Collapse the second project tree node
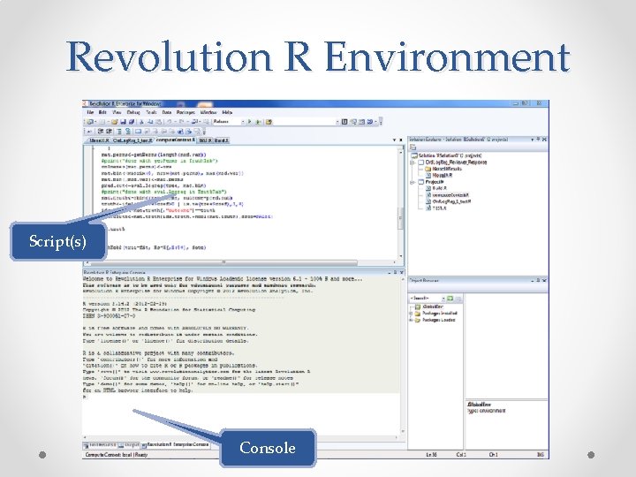Viewport: 636px width, 477px height. pos(413,182)
